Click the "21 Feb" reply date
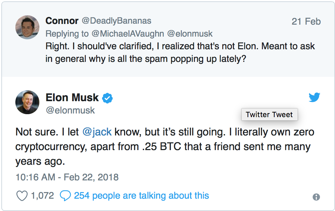 click(x=306, y=22)
